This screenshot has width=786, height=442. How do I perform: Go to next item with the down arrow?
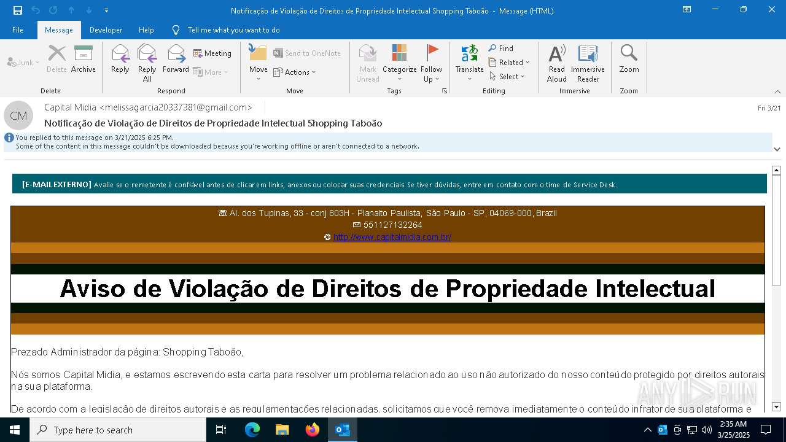pos(89,10)
